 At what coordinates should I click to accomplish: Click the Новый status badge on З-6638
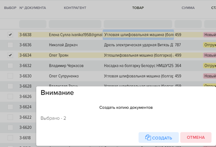click(x=209, y=35)
